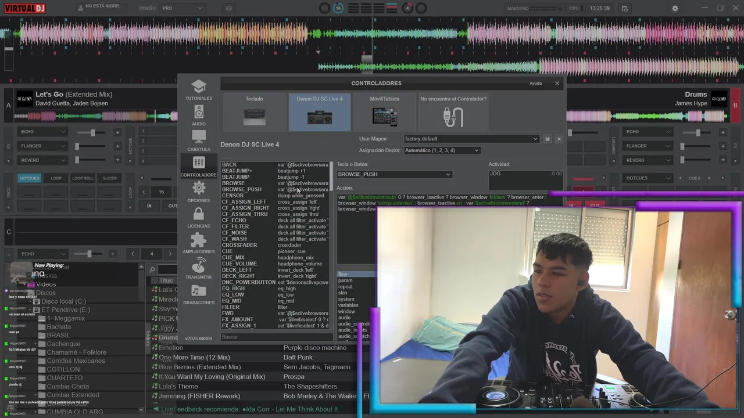Select CUE_MIX entry in mapping list
This screenshot has width=744, height=418.
(x=275, y=257)
